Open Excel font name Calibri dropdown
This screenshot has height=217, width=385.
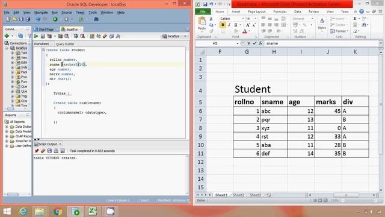point(243,19)
